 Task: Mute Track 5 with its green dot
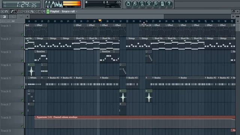[22, 87]
